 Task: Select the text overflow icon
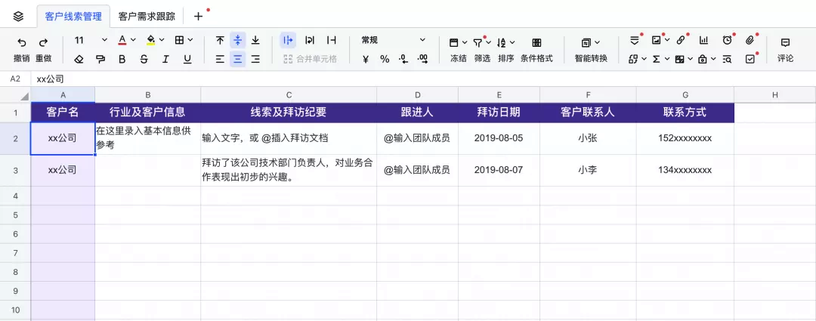289,40
